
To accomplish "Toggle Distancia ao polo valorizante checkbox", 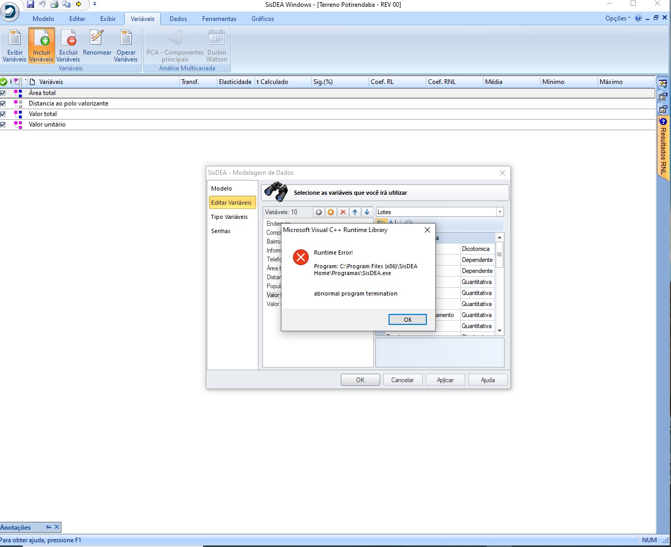I will point(3,103).
